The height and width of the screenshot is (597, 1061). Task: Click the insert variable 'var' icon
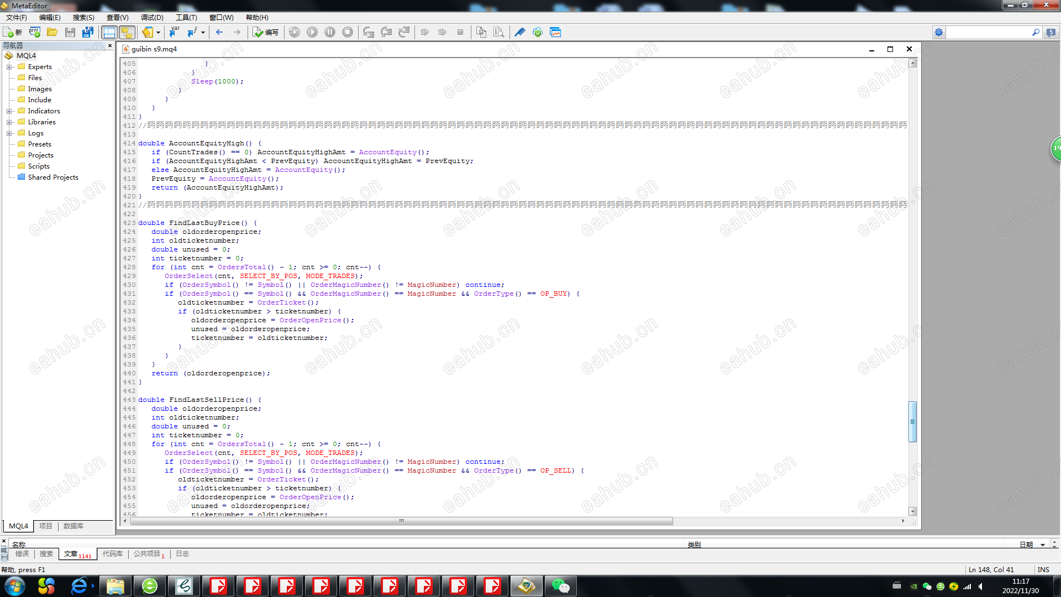175,32
